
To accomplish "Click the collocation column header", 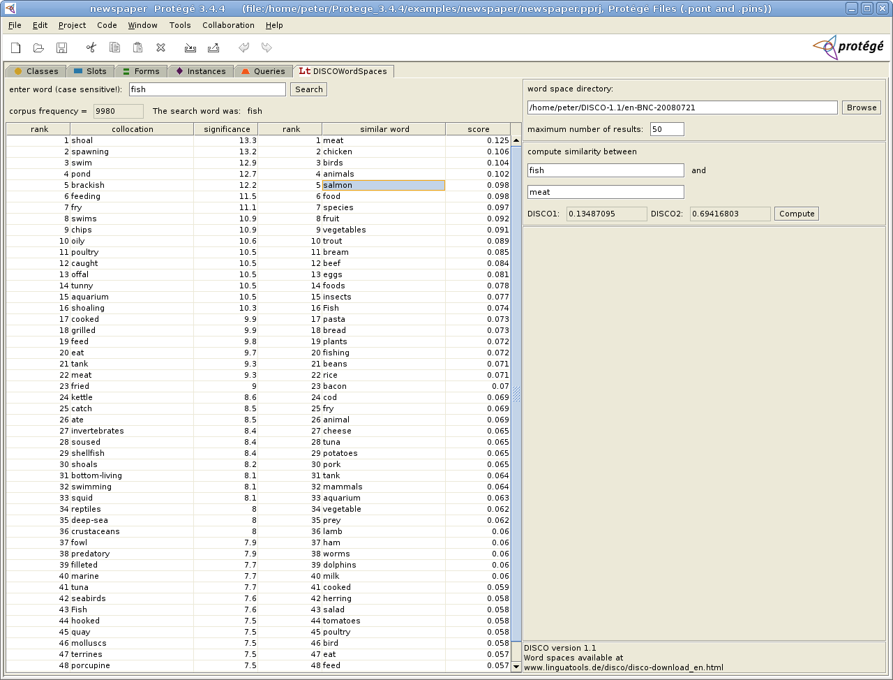I will [x=132, y=129].
